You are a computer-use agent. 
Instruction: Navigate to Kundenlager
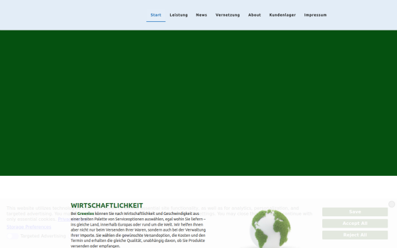point(283,15)
